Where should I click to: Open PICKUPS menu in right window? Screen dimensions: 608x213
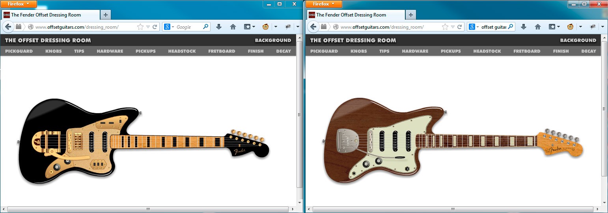(451, 51)
